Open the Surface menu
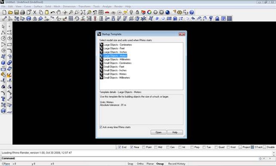The height and width of the screenshot is (166, 276). [x=38, y=6]
